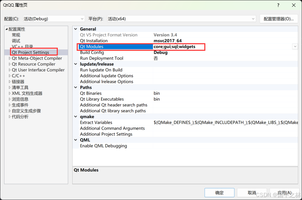
Task: Click the 配置管理器(O)... button
Action: (279, 19)
